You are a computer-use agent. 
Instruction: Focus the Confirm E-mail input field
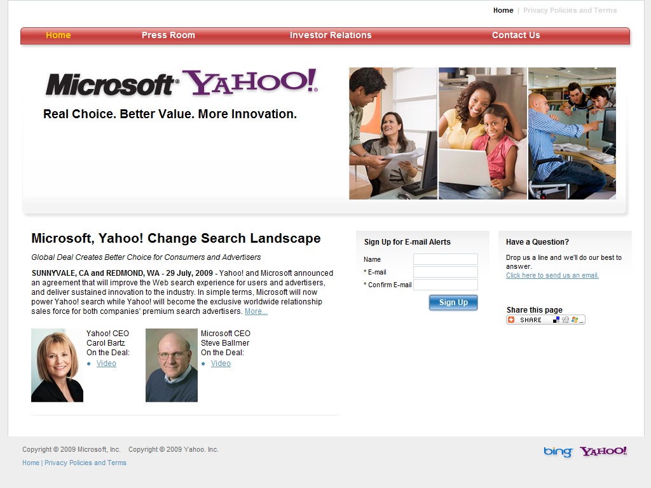446,285
